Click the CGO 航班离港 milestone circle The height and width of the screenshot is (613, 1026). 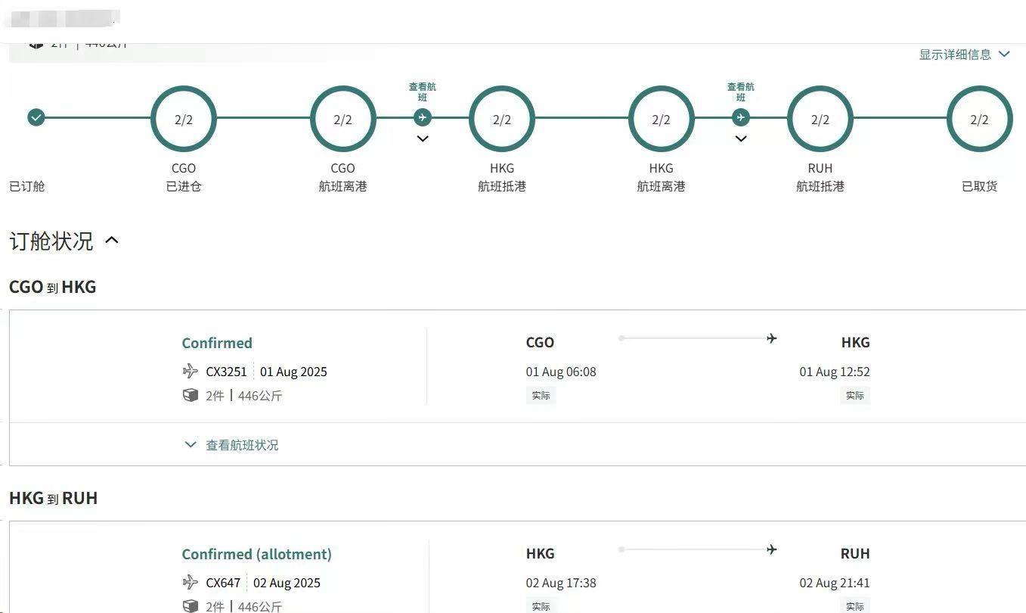pos(343,119)
